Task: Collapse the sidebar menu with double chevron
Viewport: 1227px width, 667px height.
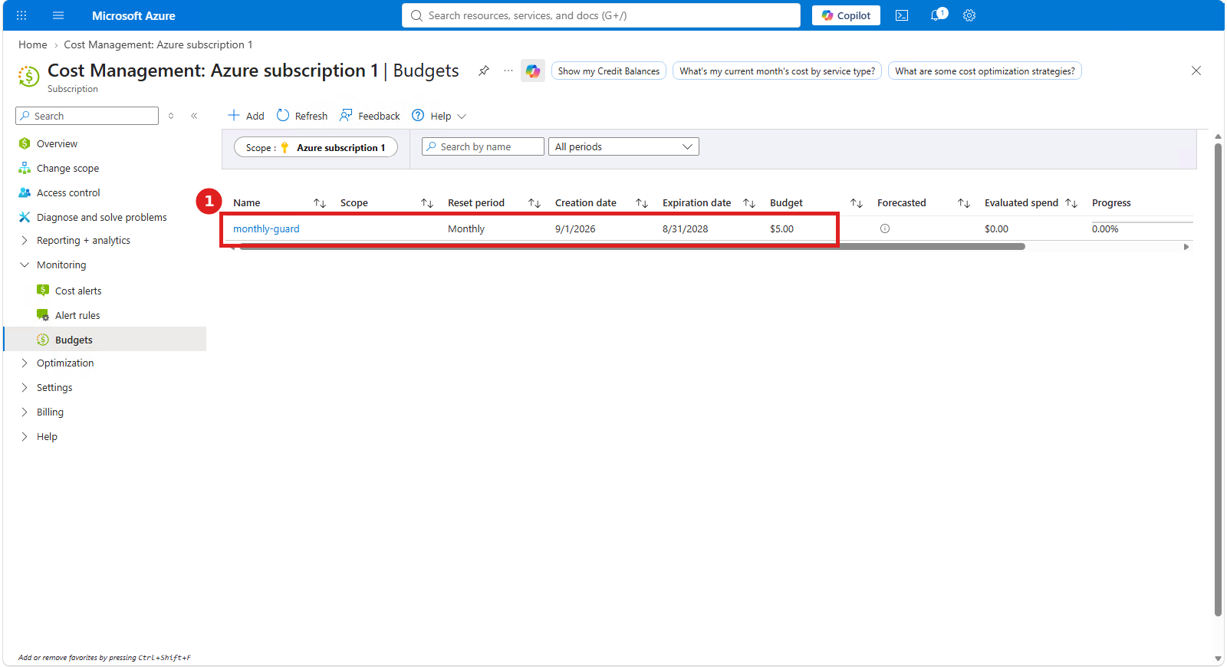Action: coord(194,116)
